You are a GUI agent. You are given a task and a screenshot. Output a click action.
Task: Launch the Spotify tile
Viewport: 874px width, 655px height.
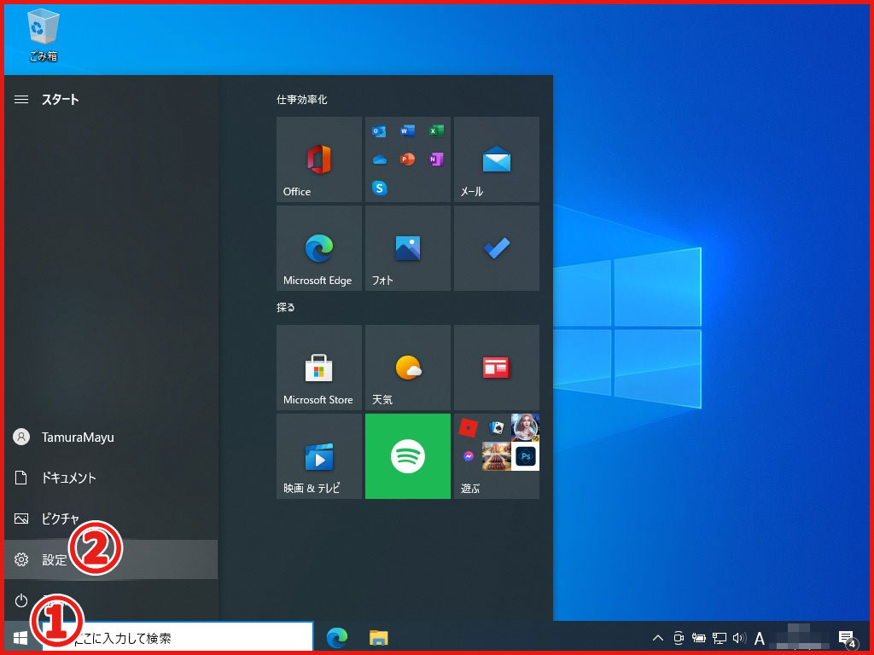pyautogui.click(x=407, y=456)
